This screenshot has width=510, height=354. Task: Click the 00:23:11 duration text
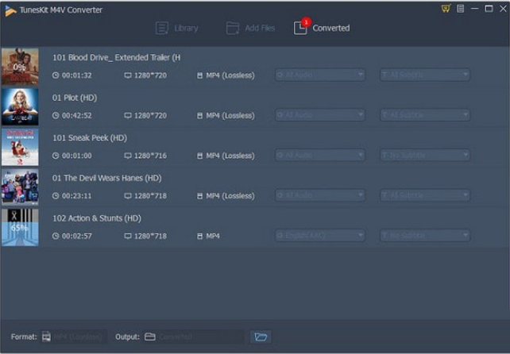(x=77, y=196)
